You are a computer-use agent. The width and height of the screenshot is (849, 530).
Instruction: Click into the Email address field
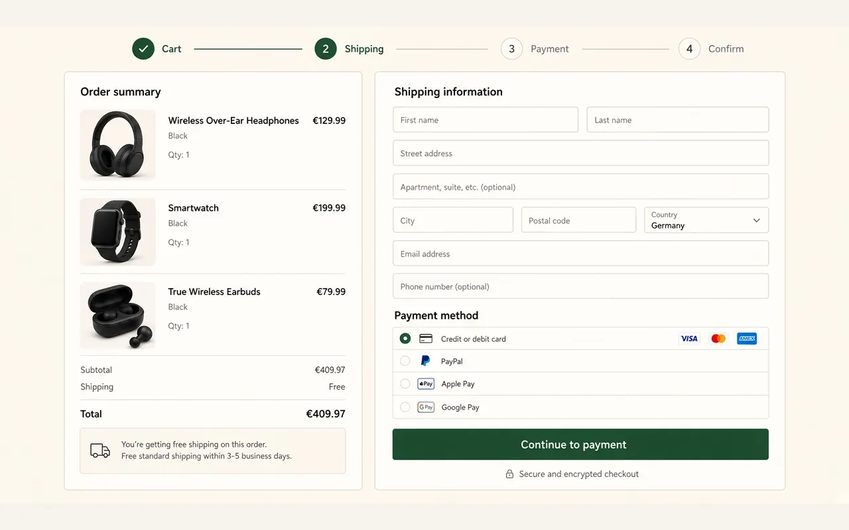coord(581,254)
